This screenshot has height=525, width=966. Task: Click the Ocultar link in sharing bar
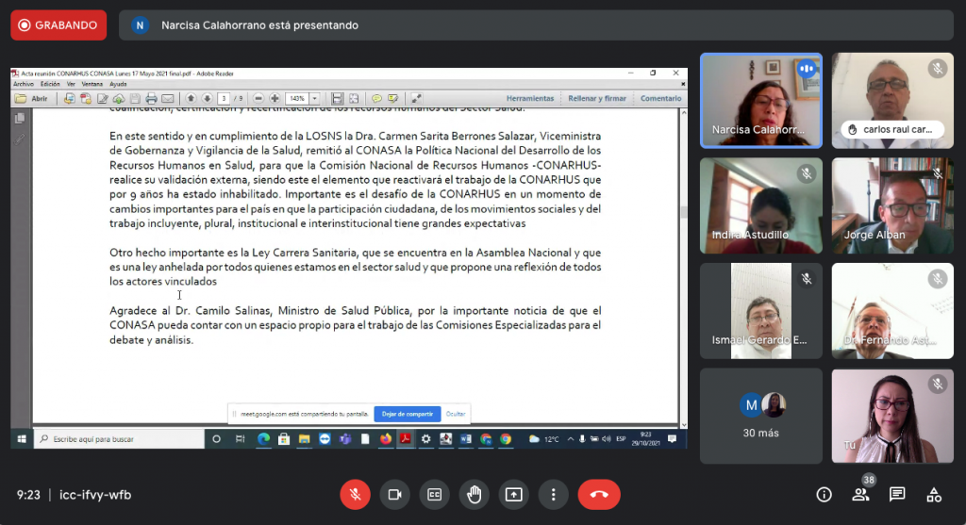(x=456, y=414)
